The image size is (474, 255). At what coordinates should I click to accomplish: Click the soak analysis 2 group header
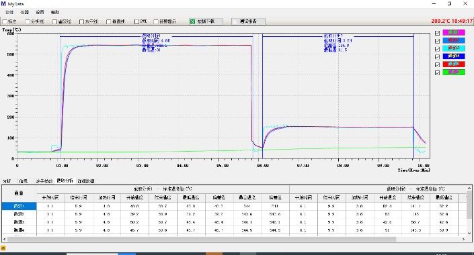(416, 189)
